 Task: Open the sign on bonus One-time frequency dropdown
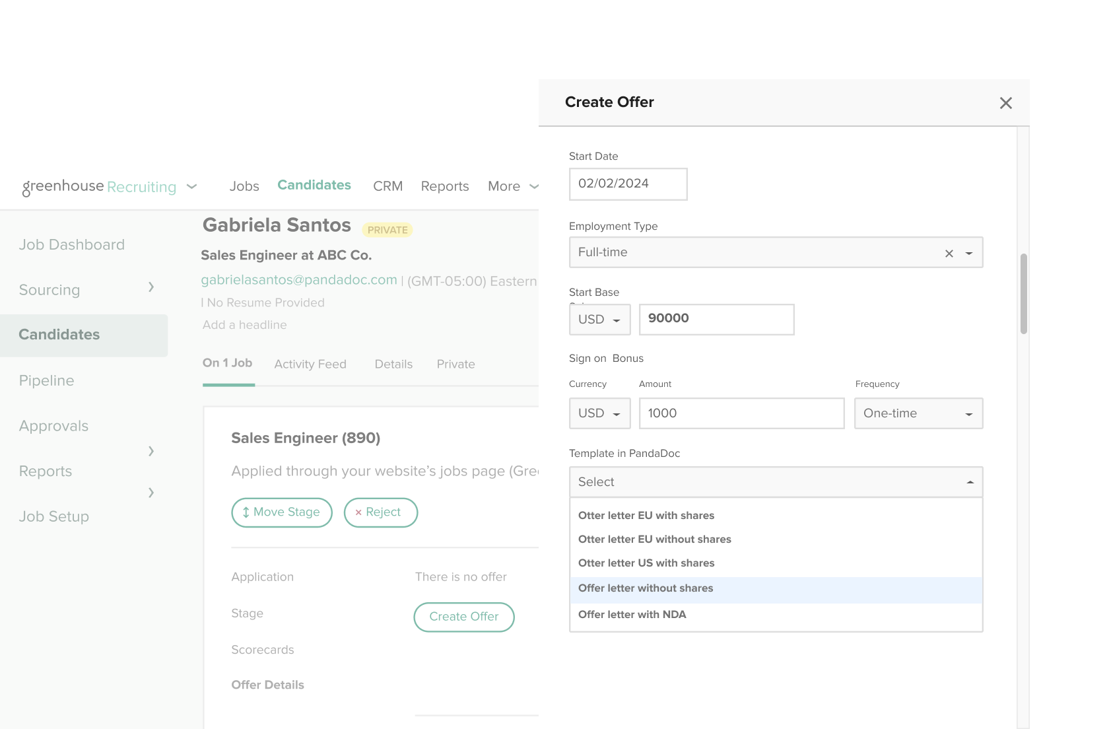[x=918, y=413]
